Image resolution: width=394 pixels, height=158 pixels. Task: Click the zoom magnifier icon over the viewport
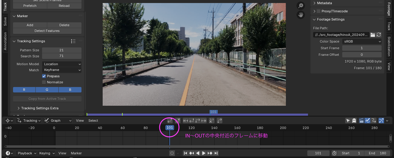(301, 6)
